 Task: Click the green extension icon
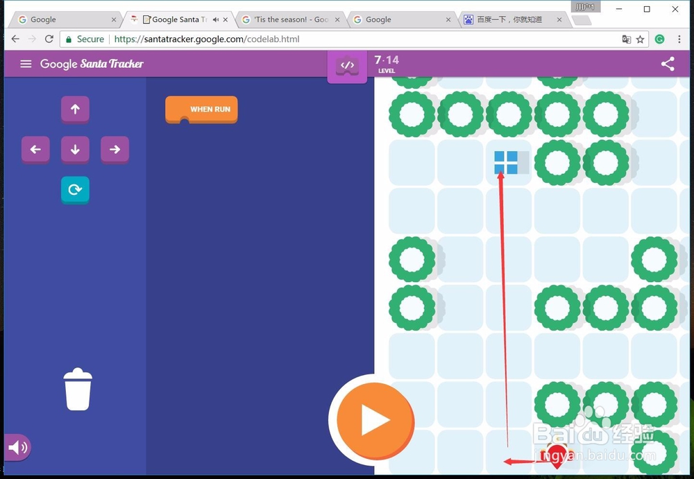point(659,40)
